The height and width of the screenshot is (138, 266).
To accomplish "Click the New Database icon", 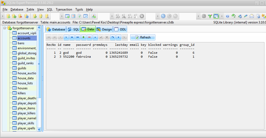I will (8, 16).
